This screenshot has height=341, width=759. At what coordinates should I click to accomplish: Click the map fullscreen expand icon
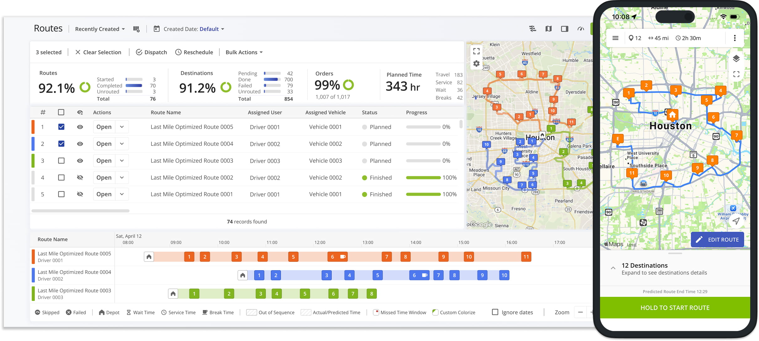coord(476,51)
